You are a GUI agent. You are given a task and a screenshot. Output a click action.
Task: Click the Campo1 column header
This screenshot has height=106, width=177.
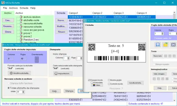click(80, 13)
